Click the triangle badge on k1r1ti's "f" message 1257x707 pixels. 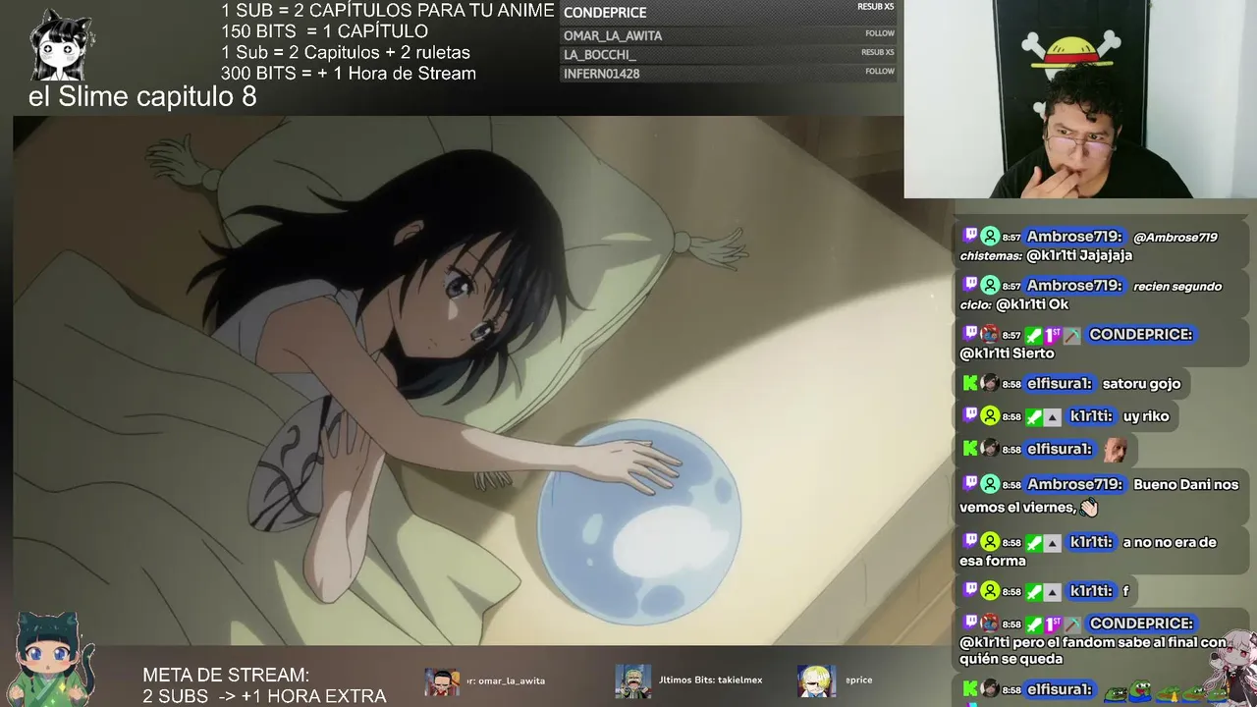[1052, 591]
